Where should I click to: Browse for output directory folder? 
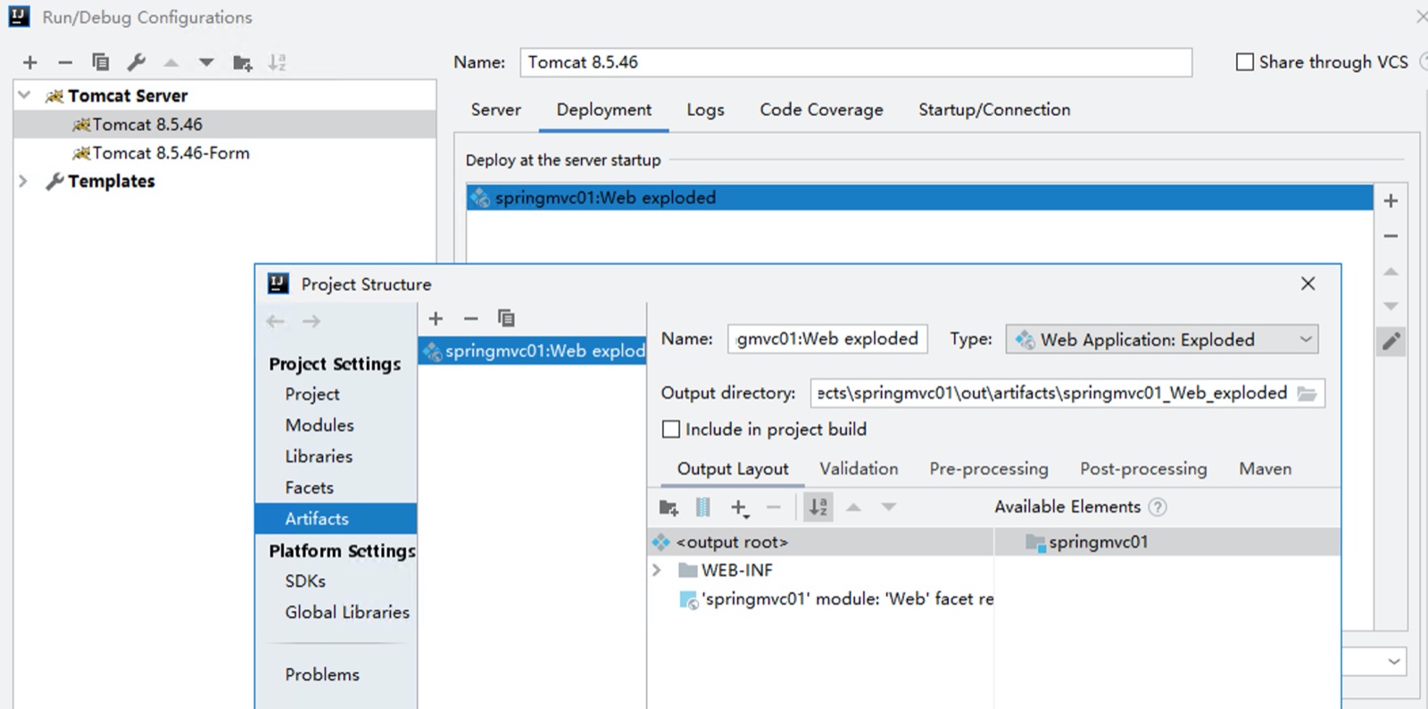(x=1307, y=393)
